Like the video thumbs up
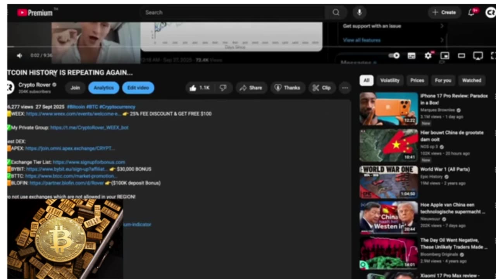Image resolution: width=496 pixels, height=279 pixels. pyautogui.click(x=200, y=88)
